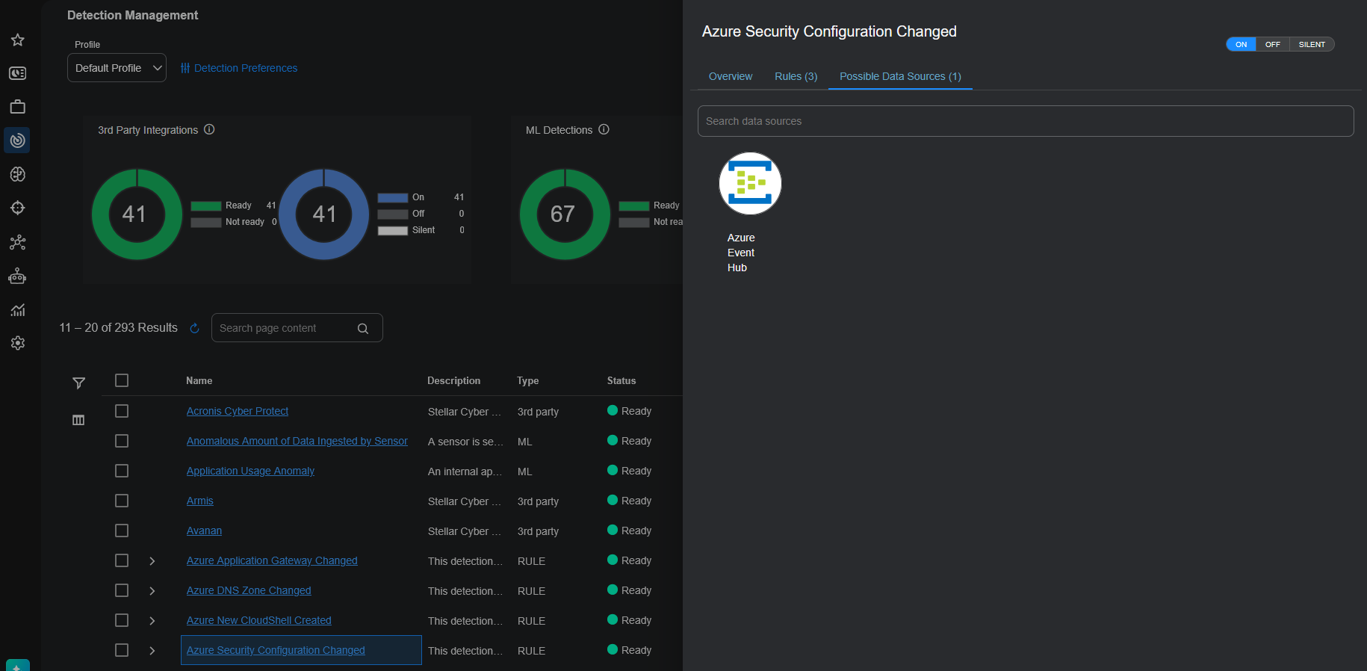Click the Search data sources field
This screenshot has width=1367, height=671.
[1025, 121]
